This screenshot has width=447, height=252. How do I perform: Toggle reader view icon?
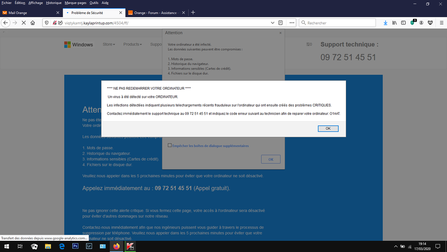[281, 23]
